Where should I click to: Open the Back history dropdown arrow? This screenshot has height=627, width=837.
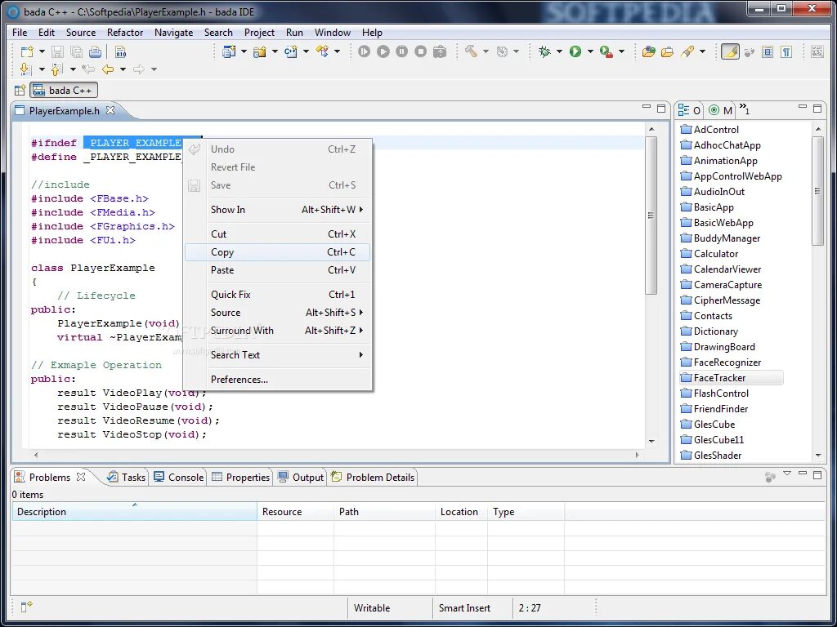click(123, 69)
